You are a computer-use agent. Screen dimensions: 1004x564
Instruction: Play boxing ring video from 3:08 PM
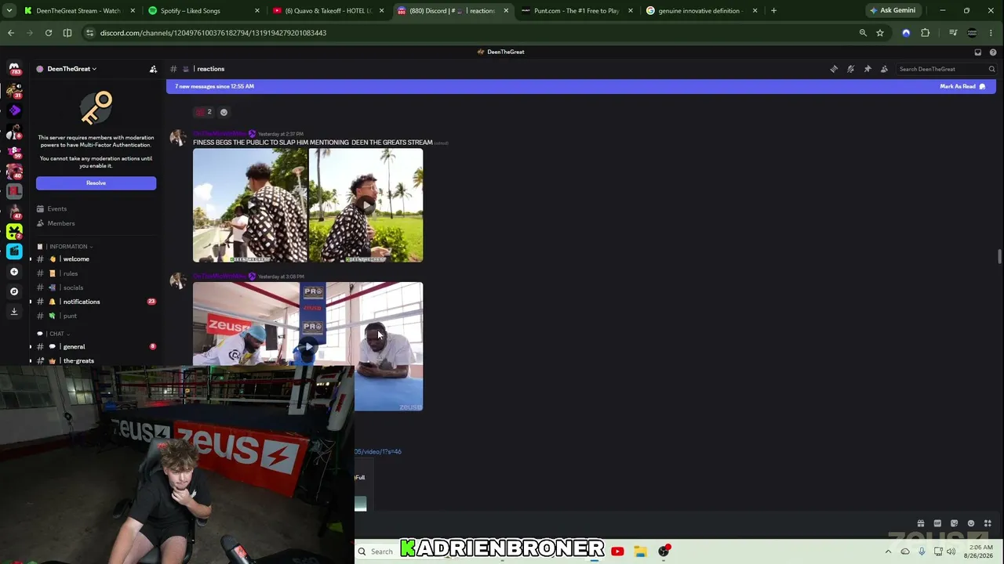tap(308, 346)
